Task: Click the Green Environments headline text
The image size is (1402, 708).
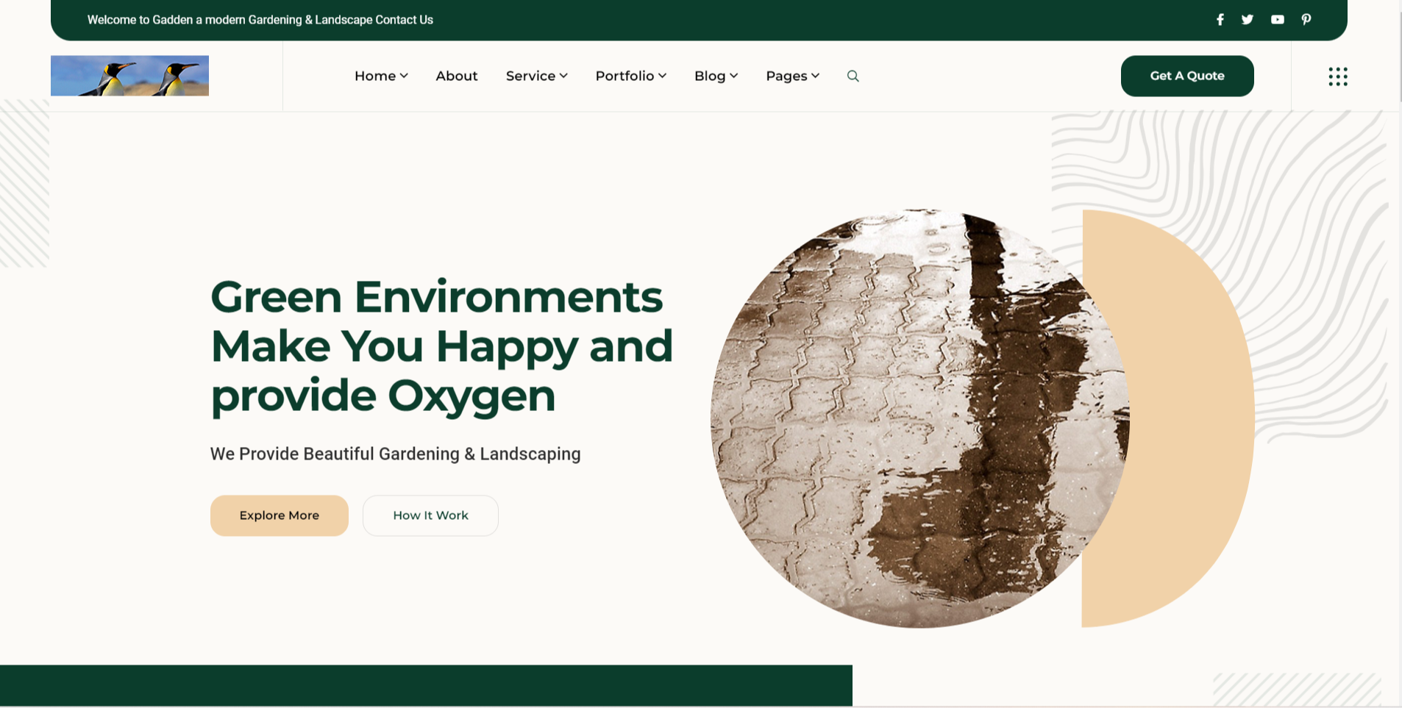Action: coord(441,346)
